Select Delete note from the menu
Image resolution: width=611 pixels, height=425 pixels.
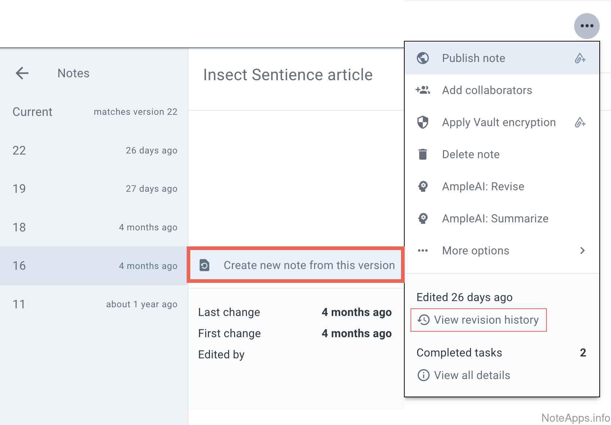point(471,155)
